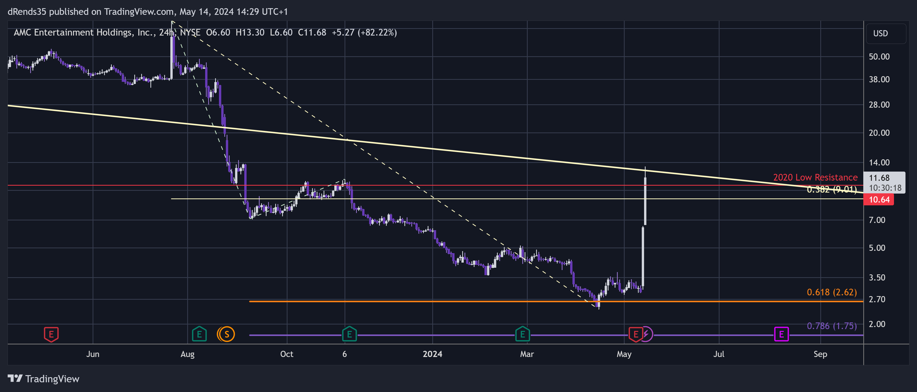Screen dimensions: 917x392
Task: Click the Aug time axis label
Action: (x=187, y=354)
